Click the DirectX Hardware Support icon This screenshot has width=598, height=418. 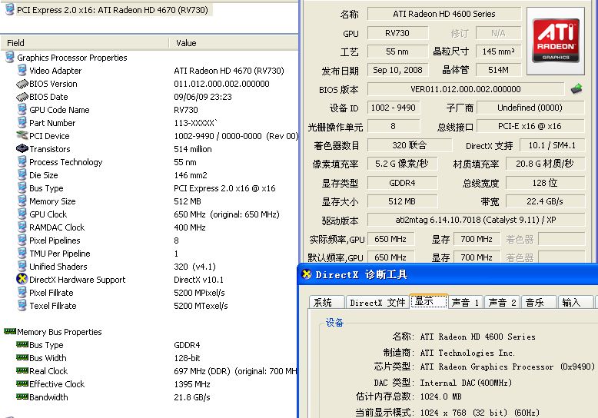[x=22, y=279]
